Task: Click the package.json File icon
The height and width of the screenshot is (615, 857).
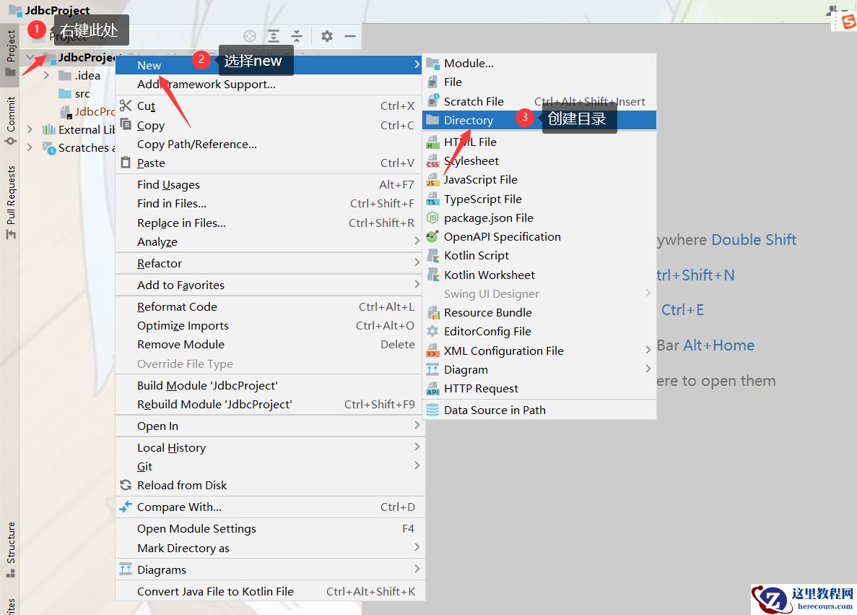Action: 432,218
